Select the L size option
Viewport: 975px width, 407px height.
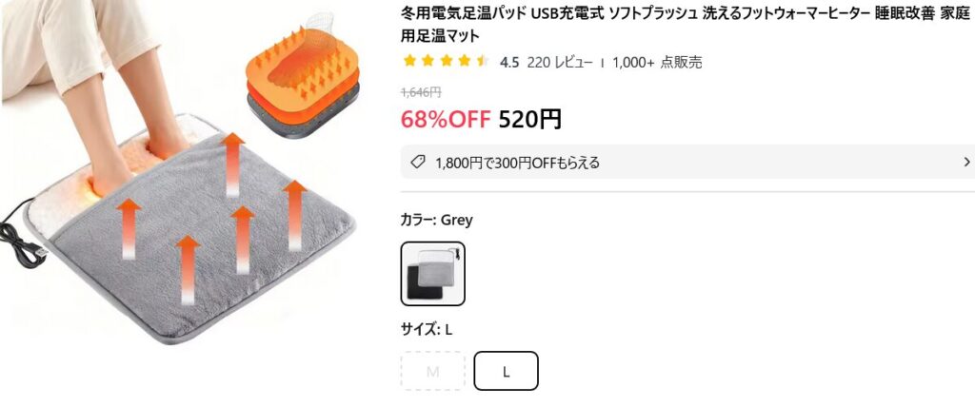[506, 371]
